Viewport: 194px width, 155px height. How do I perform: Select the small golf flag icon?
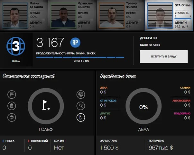(x=81, y=118)
